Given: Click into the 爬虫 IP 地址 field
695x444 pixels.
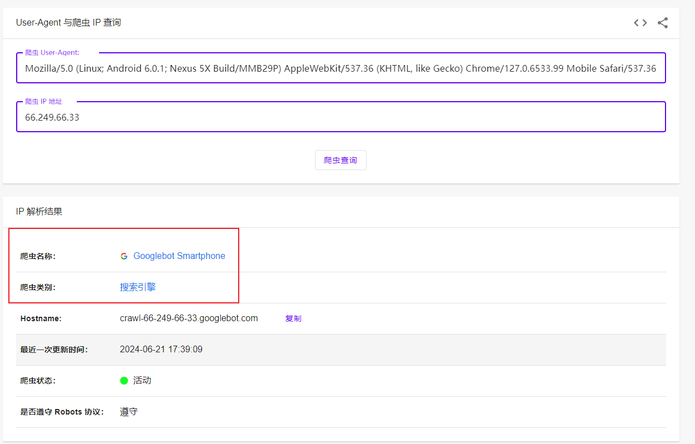Looking at the screenshot, I should (x=341, y=117).
